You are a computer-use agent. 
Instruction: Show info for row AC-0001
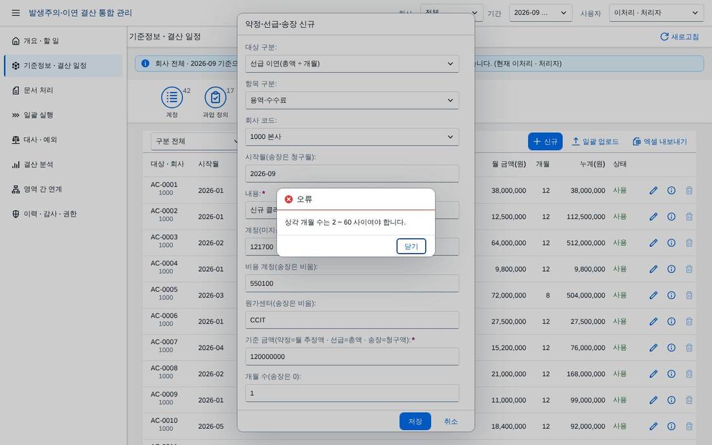point(671,191)
